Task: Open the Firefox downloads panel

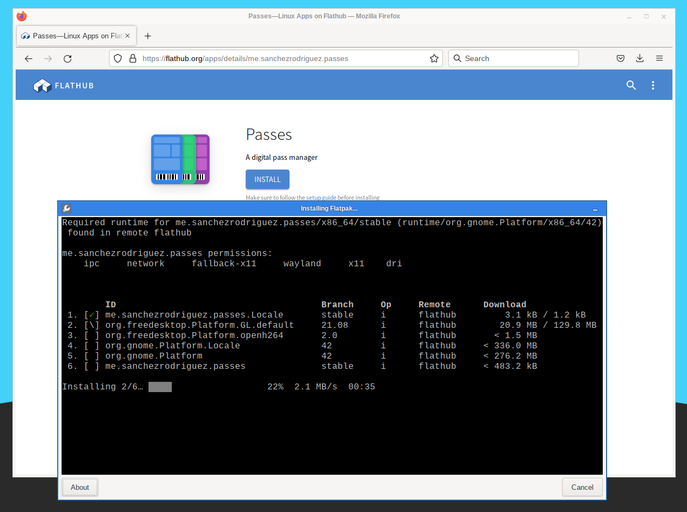Action: tap(640, 58)
